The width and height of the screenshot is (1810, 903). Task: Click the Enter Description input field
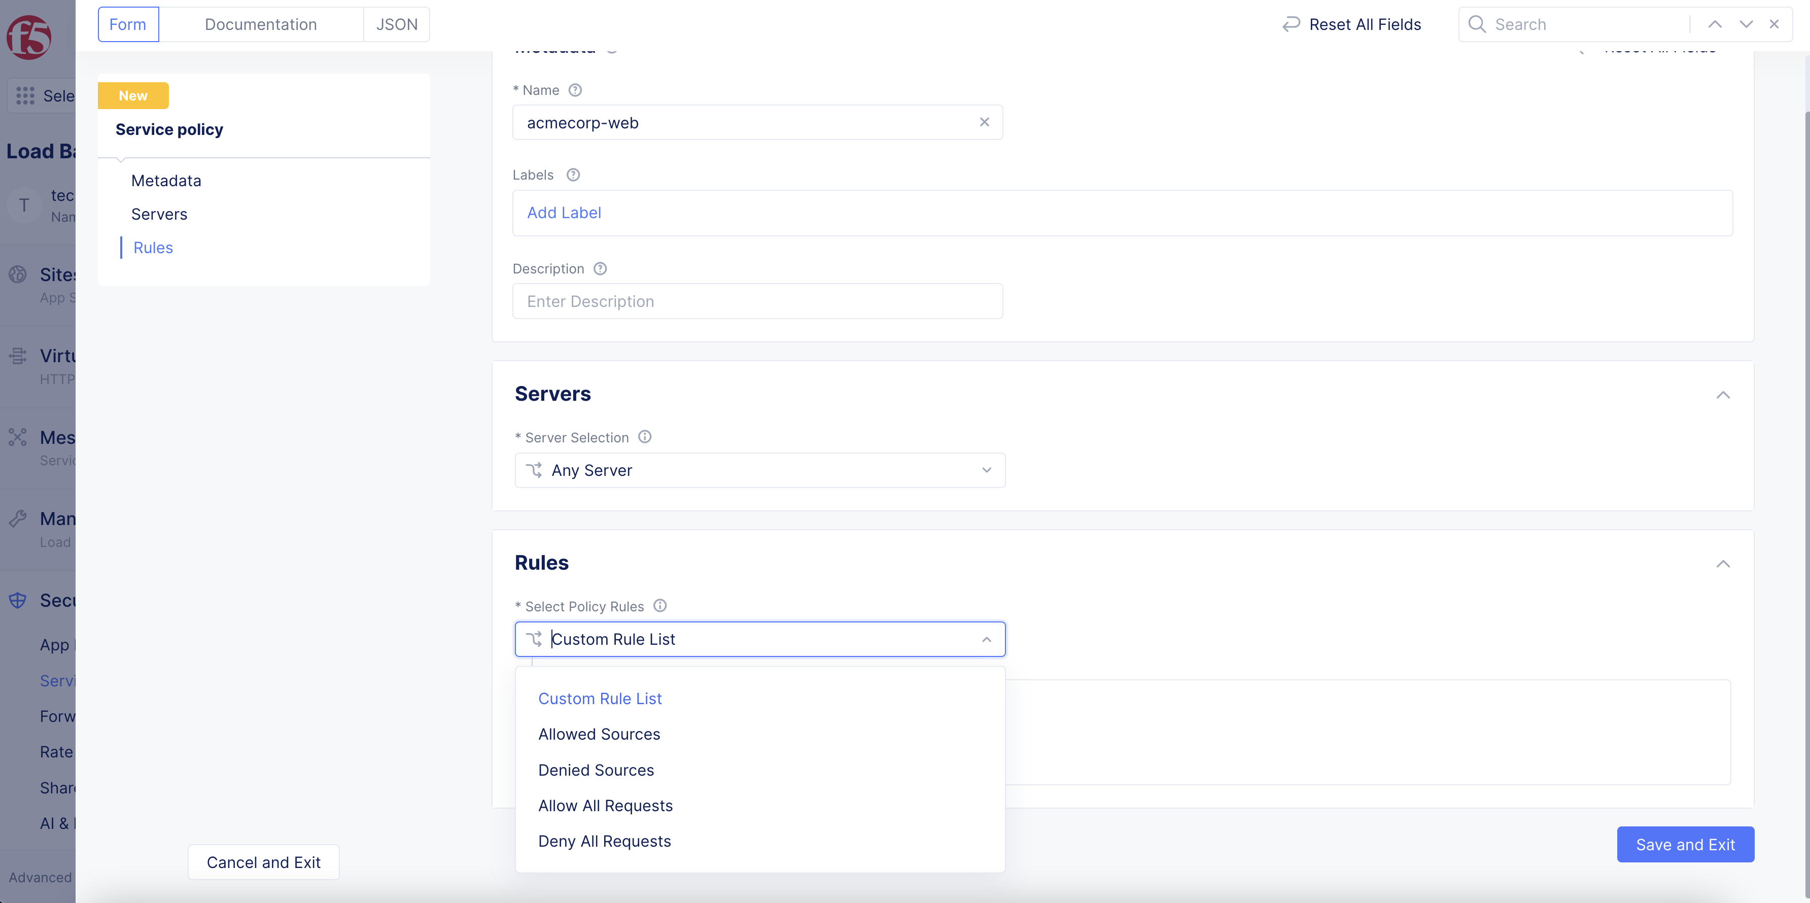757,301
